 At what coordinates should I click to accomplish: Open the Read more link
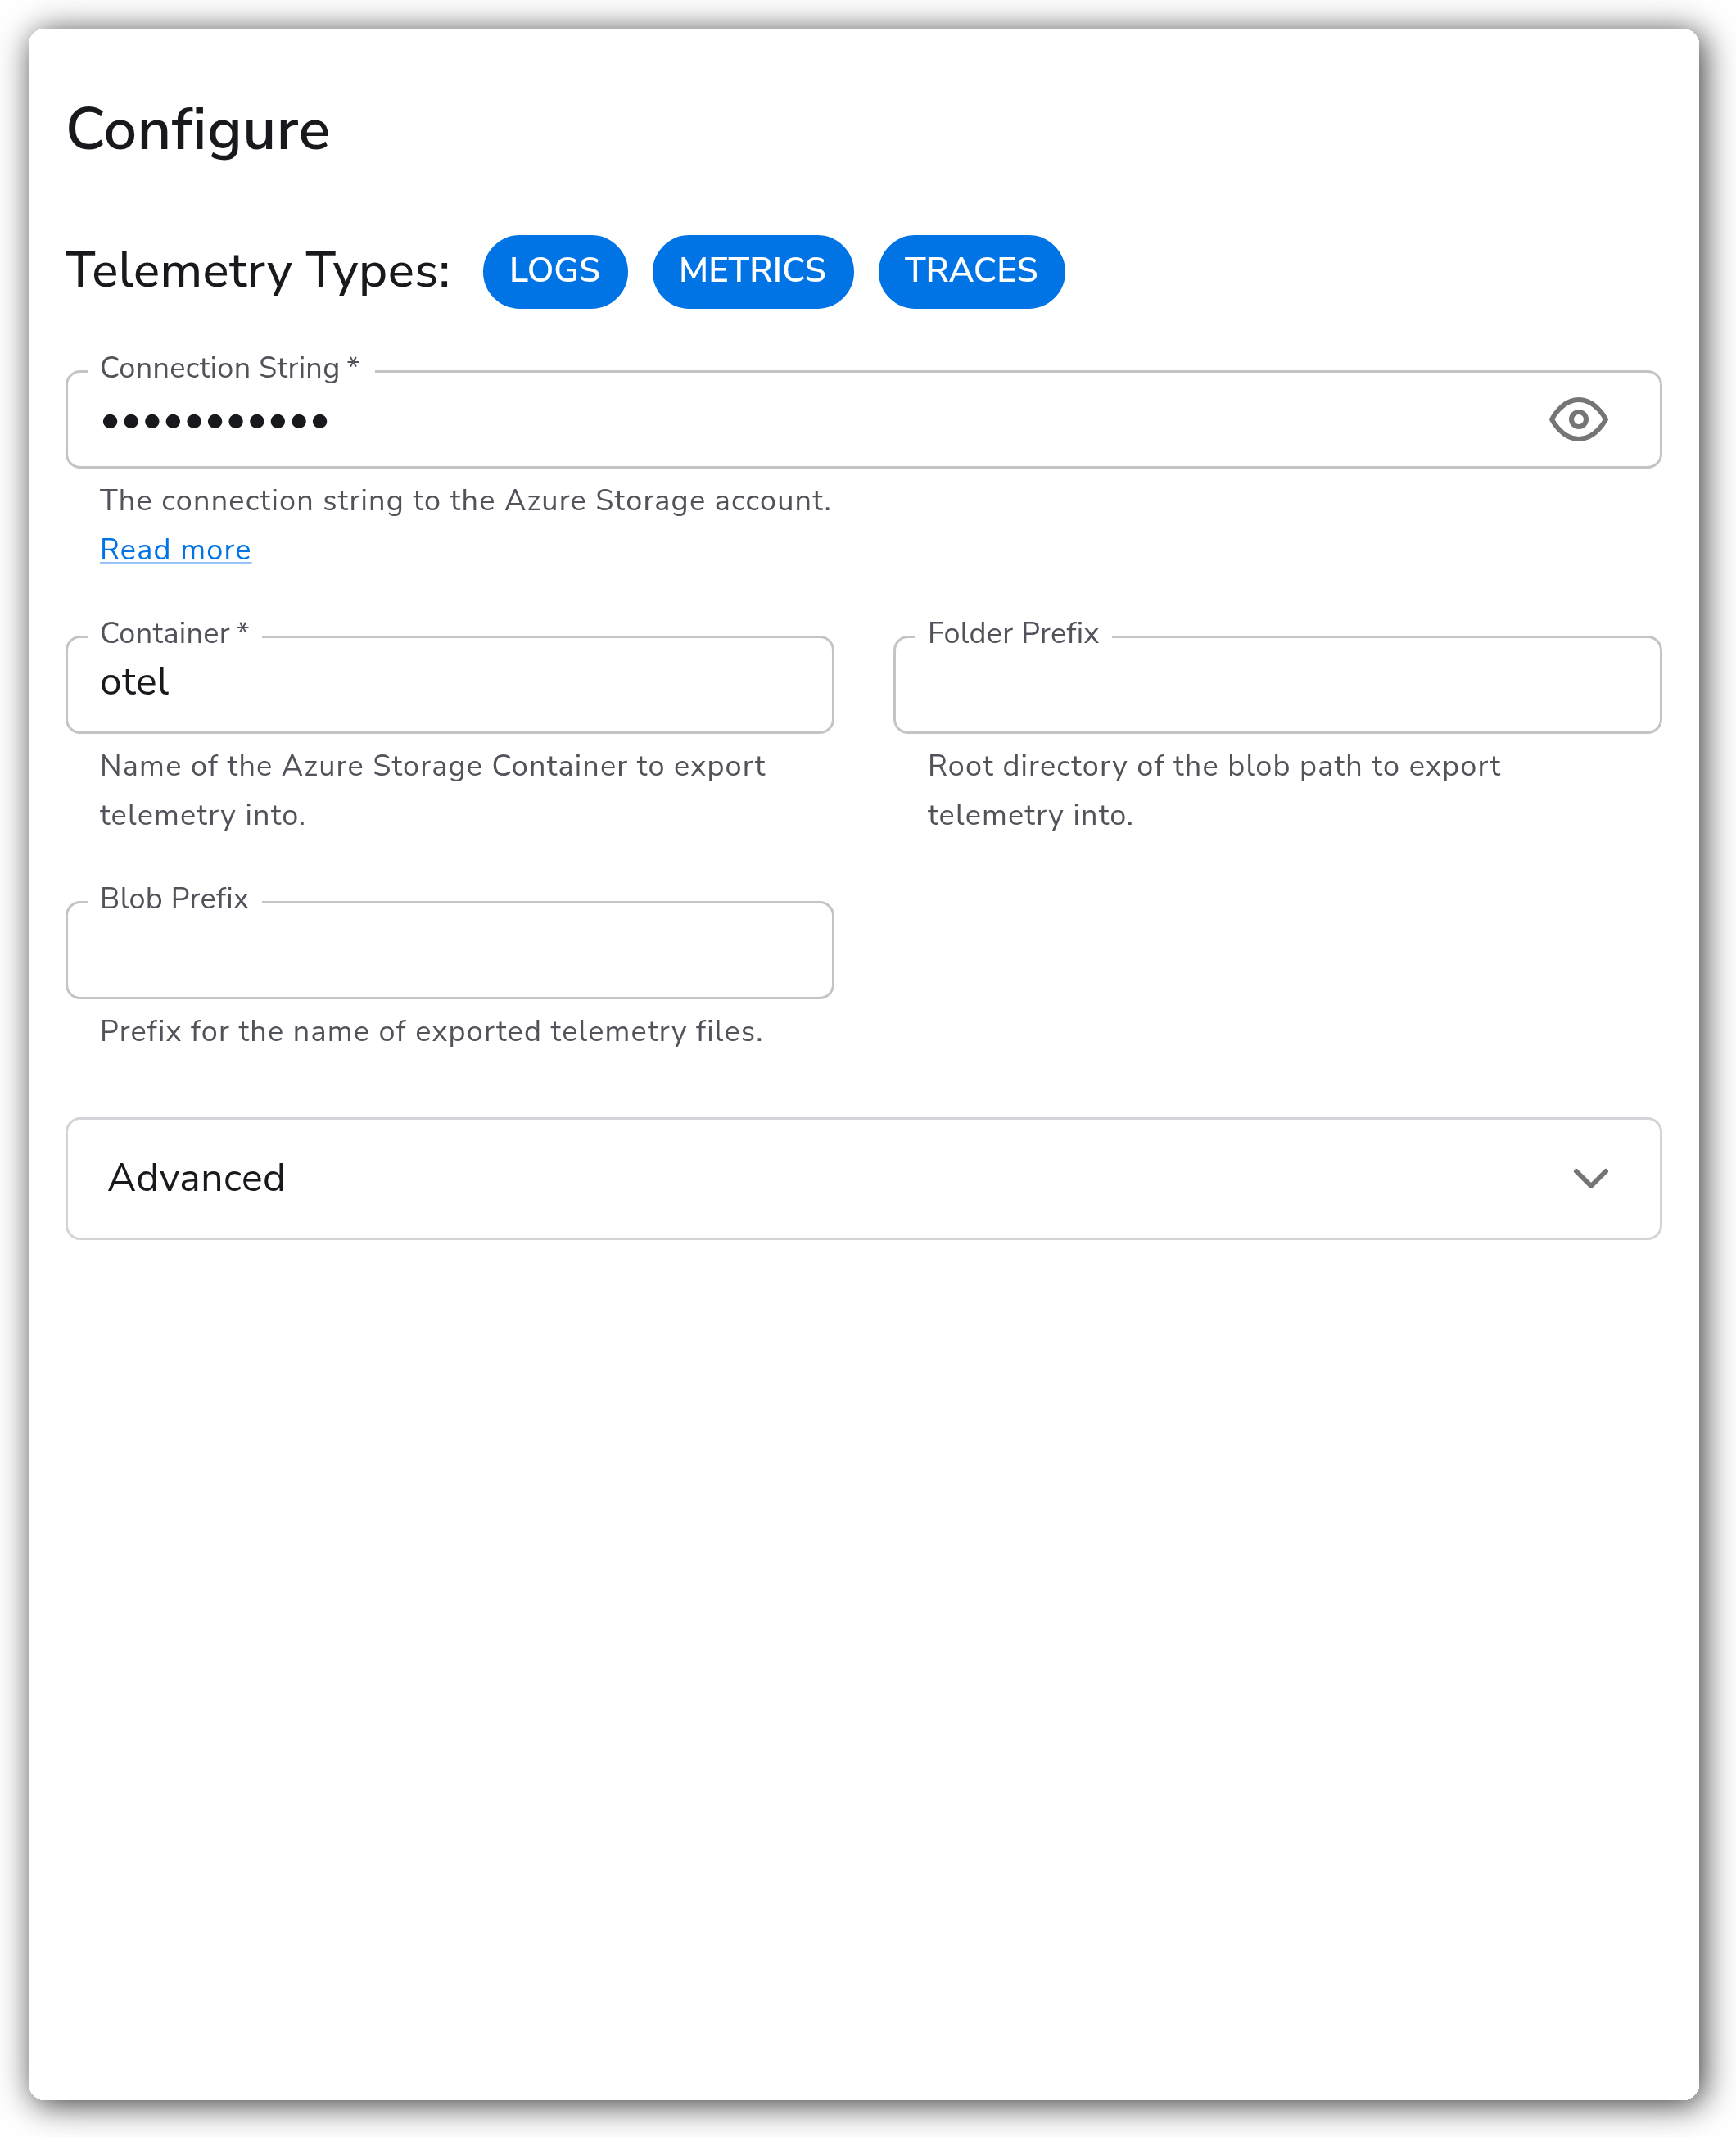coord(175,549)
